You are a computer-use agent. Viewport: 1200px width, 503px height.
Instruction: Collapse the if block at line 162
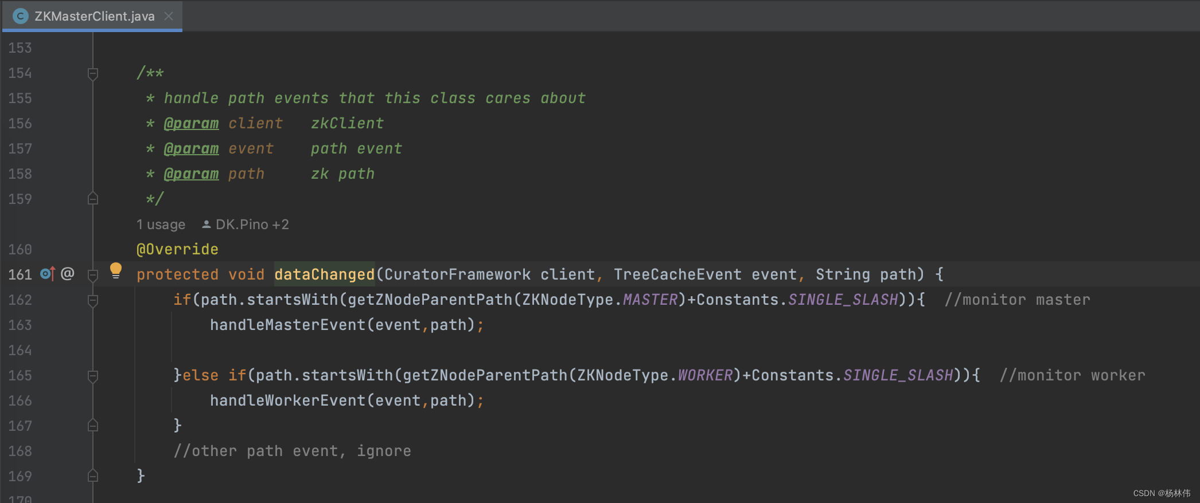[92, 300]
